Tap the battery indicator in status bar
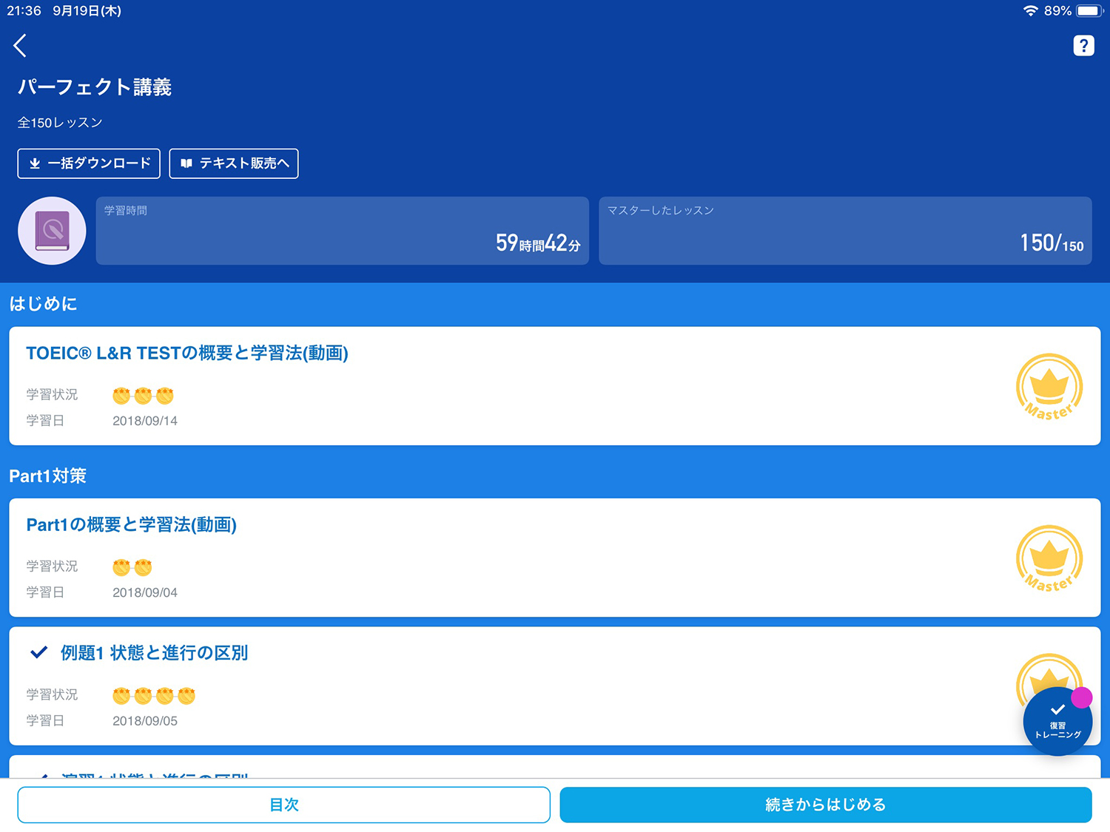Image resolution: width=1110 pixels, height=832 pixels. point(1089,11)
